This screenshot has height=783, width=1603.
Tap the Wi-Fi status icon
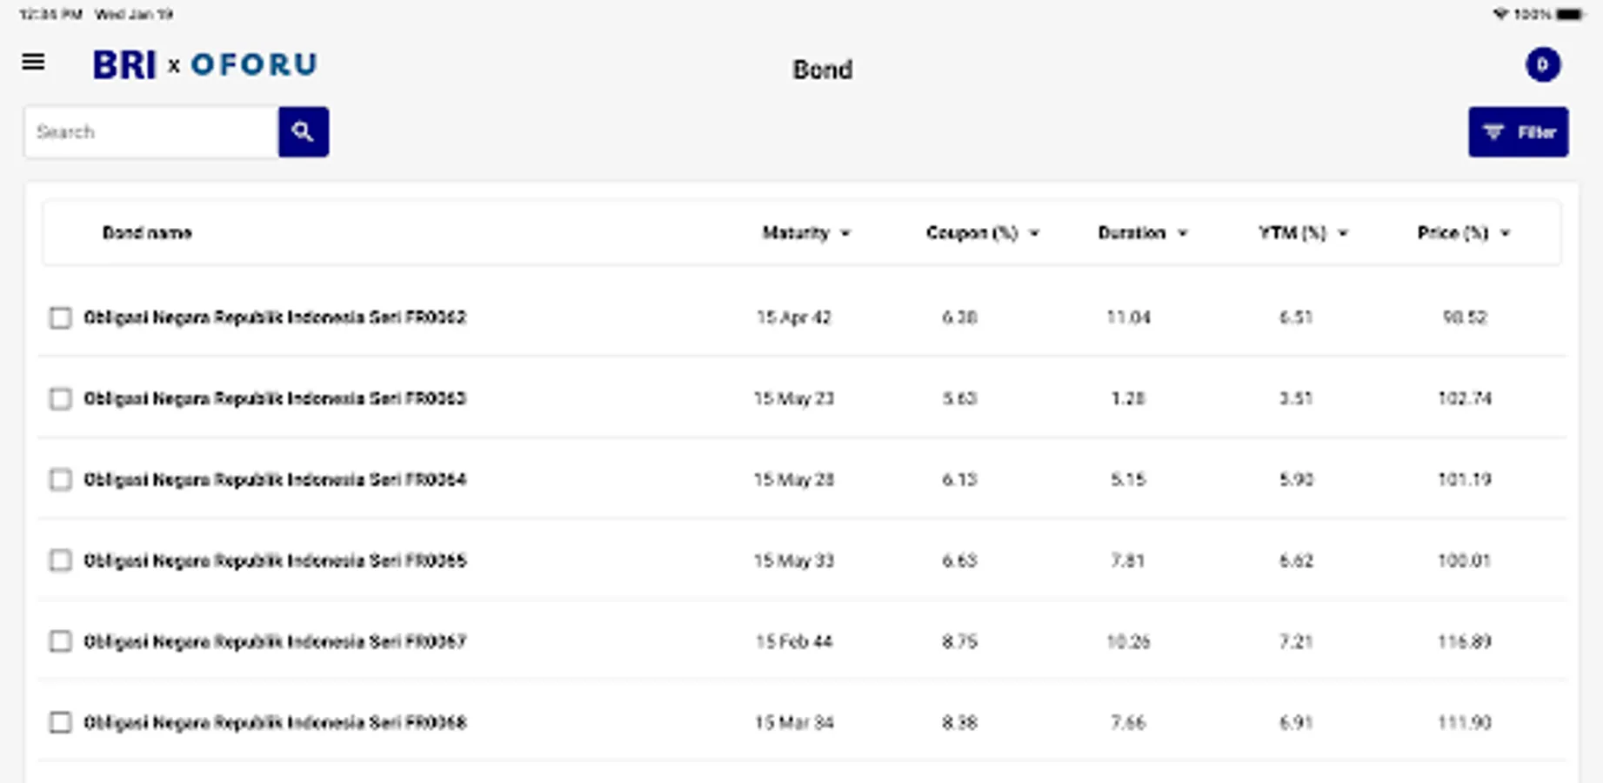[x=1500, y=15]
